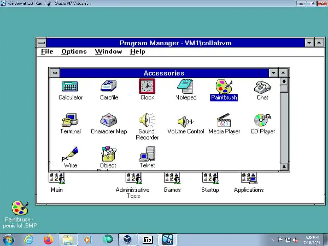Click the Program Manager title bar
Screen dimensions: 328x246
coord(175,43)
